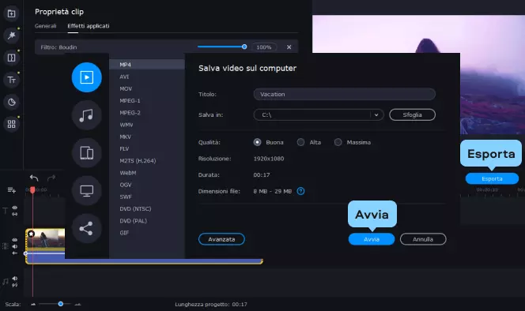Select MP4 format in list
The image size is (525, 311).
click(x=147, y=65)
